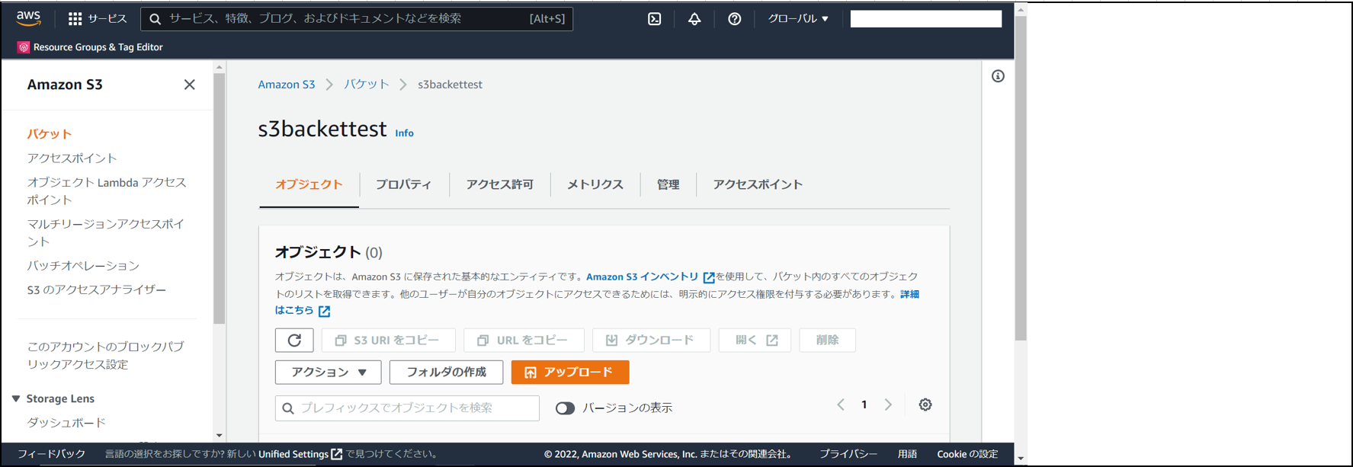Viewport: 1353px width, 467px height.
Task: Open the Amazon S3 breadcrumb link
Action: (287, 85)
